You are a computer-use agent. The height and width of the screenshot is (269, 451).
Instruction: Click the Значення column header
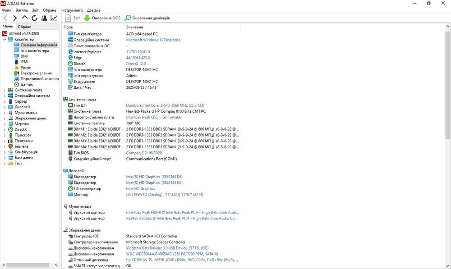182,27
